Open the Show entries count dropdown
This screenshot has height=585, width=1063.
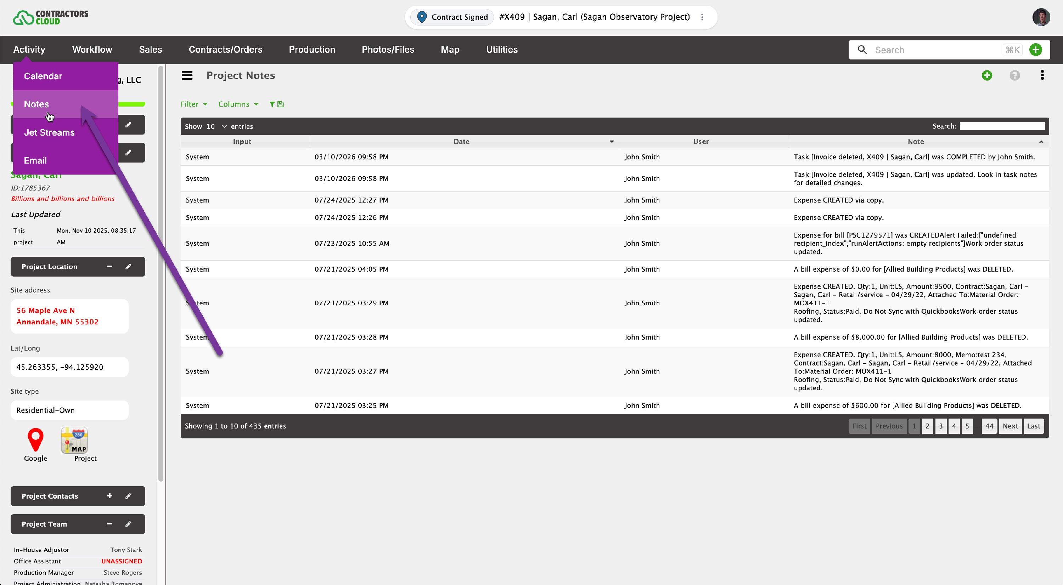pos(216,126)
